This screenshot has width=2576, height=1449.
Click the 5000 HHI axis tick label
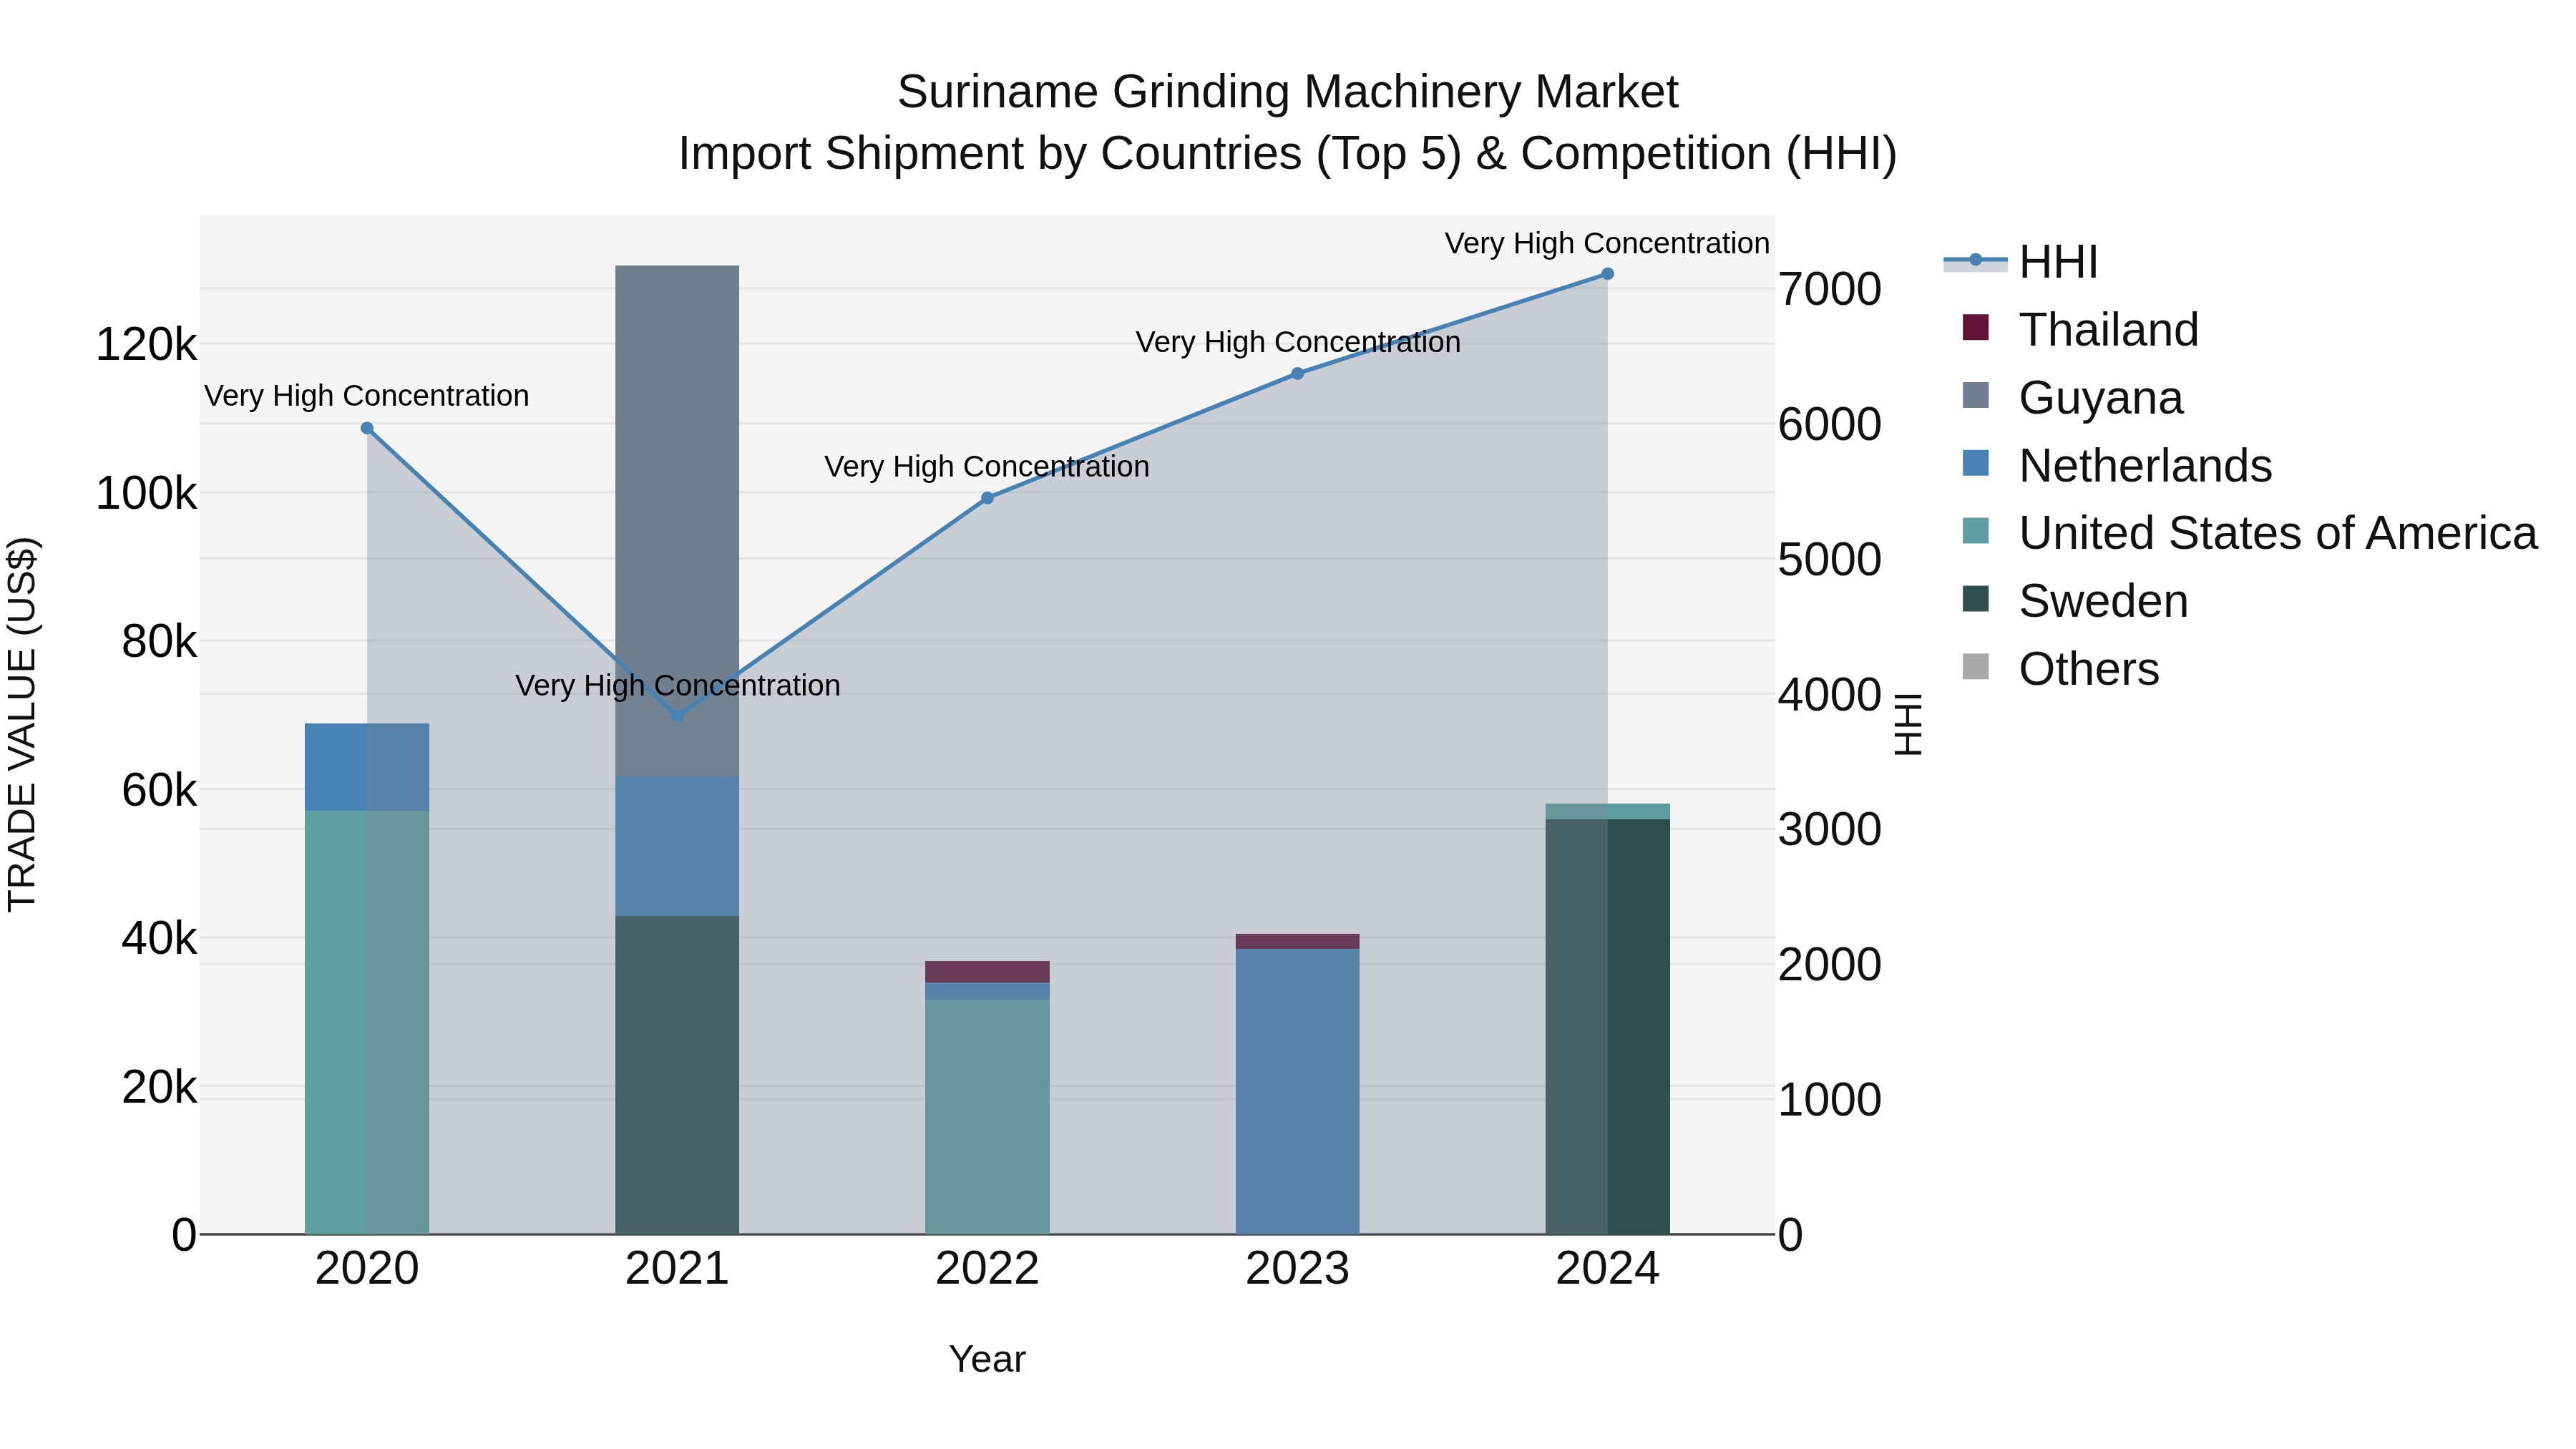coord(1829,560)
